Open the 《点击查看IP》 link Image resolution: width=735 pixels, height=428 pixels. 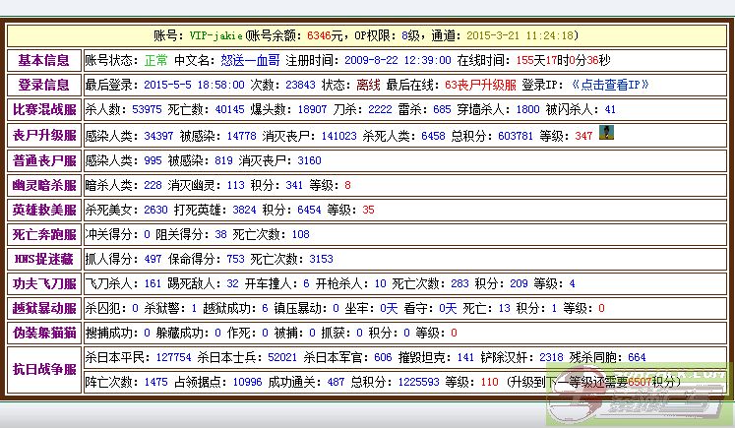coord(599,85)
